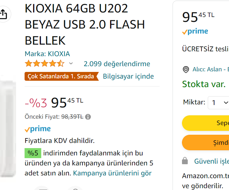This screenshot has width=229, height=190.
Task: Click the green %5 discount badge
Action: tap(33, 153)
